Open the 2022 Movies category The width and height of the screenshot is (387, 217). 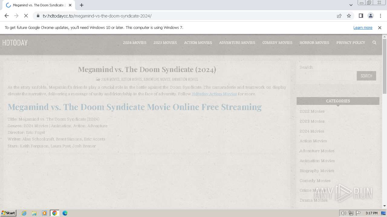coord(312,111)
